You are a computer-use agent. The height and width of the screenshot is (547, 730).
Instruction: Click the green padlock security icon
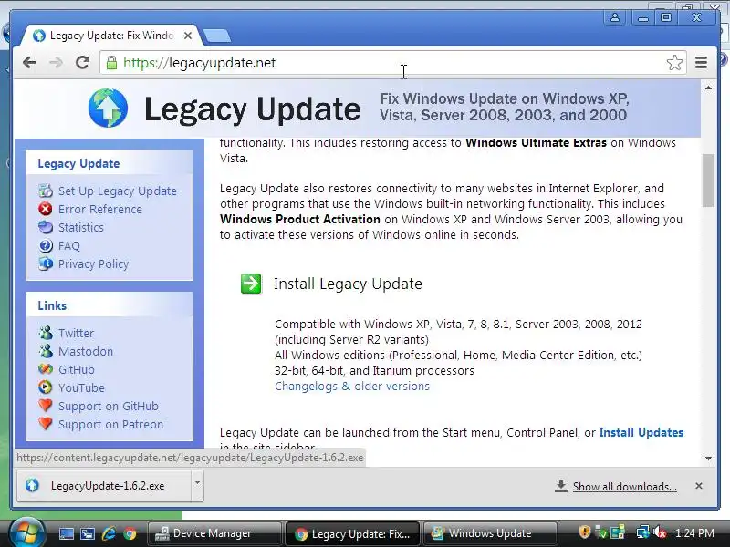111,63
